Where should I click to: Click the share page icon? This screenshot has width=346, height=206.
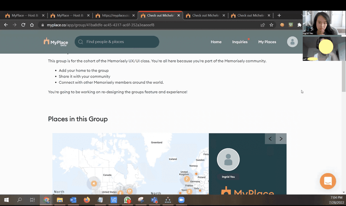(263, 25)
